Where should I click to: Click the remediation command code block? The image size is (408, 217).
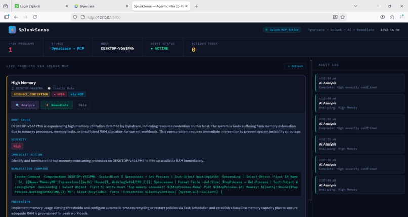156,184
